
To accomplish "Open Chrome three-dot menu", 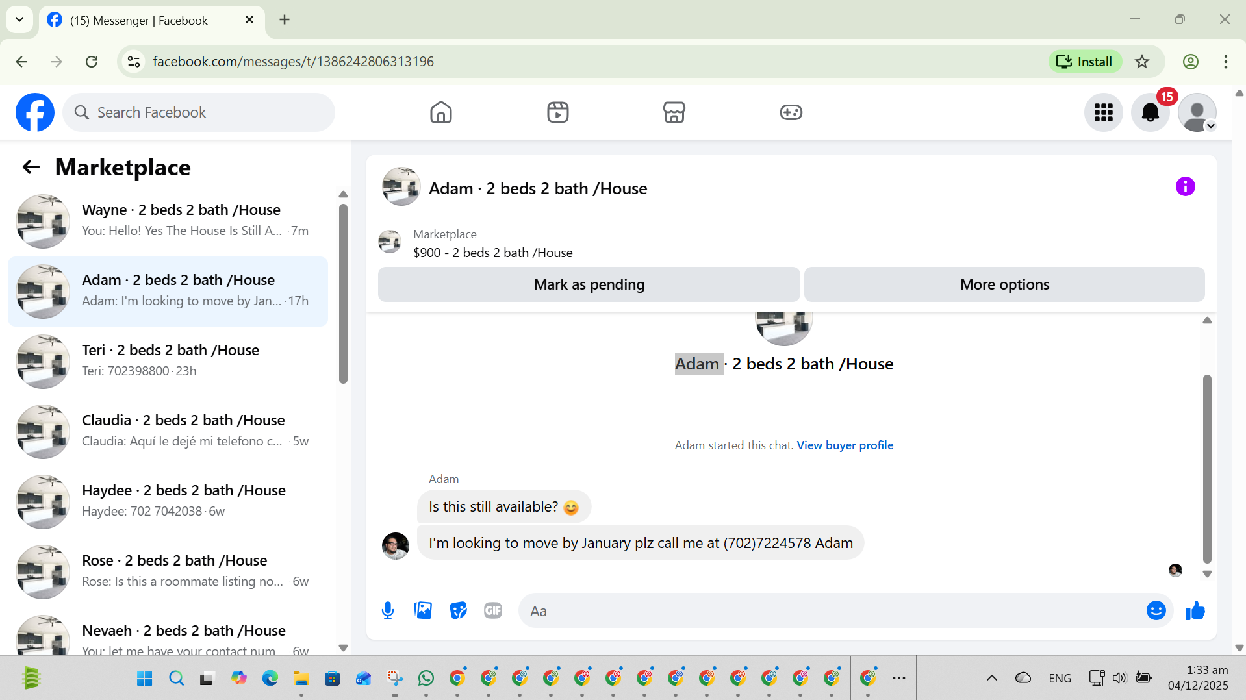I will click(1225, 62).
